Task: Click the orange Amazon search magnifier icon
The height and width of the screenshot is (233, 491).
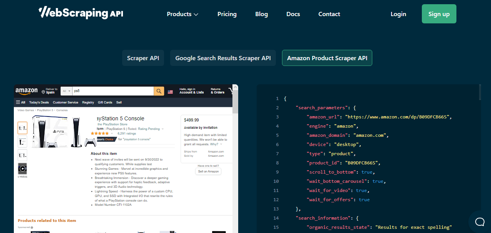Action: pos(159,91)
